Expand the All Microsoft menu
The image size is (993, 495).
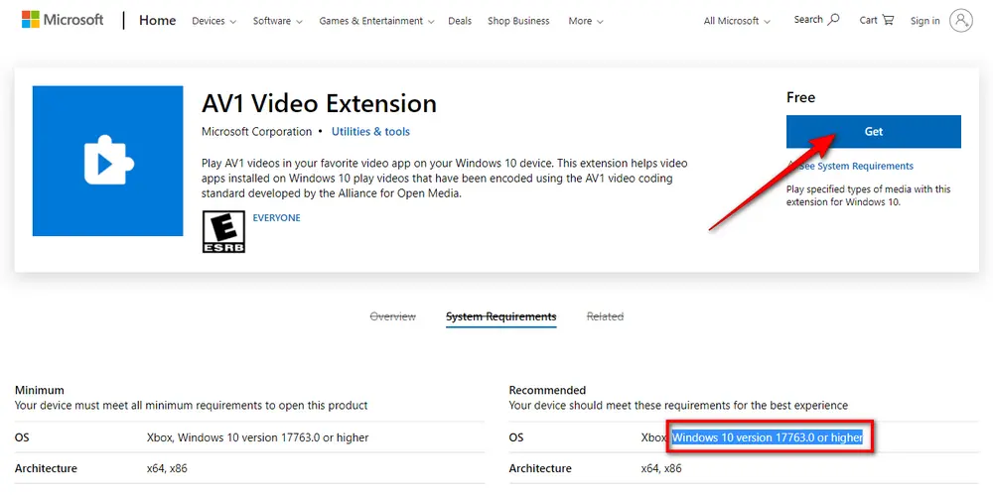click(737, 21)
